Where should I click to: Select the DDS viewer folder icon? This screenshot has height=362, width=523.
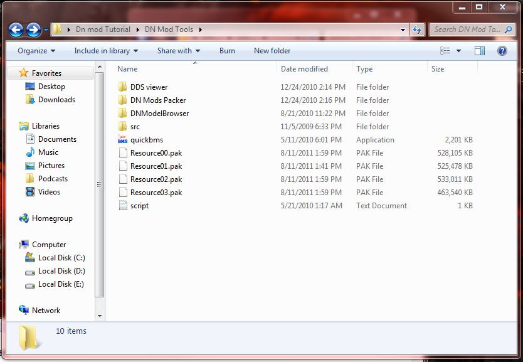pos(123,87)
